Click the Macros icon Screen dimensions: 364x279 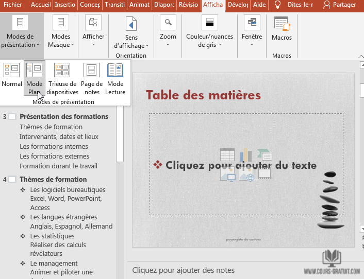click(x=282, y=25)
